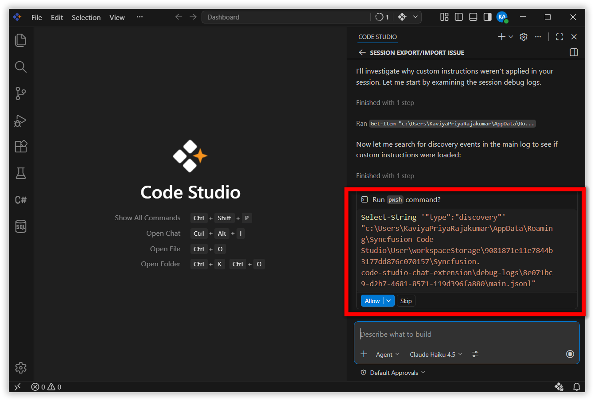Skip the pwsh command
This screenshot has width=594, height=401.
coord(406,301)
